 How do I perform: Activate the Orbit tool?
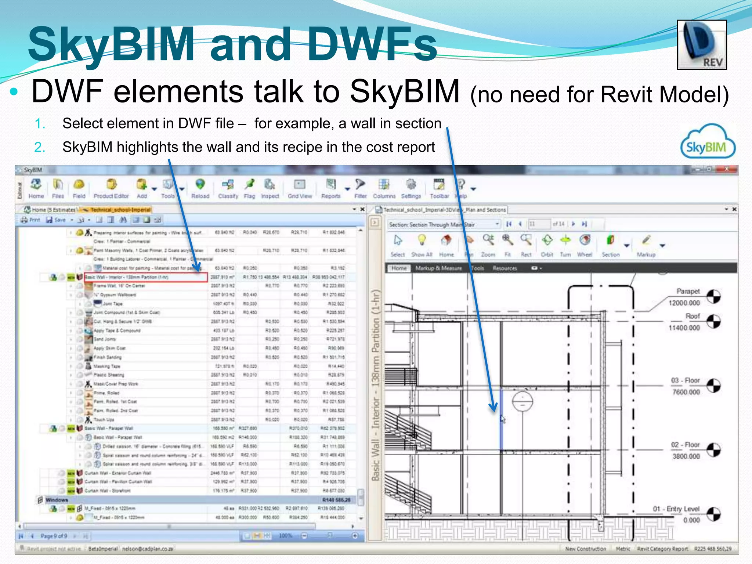click(547, 246)
